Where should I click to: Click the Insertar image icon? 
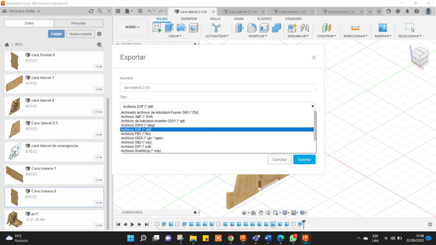[383, 28]
